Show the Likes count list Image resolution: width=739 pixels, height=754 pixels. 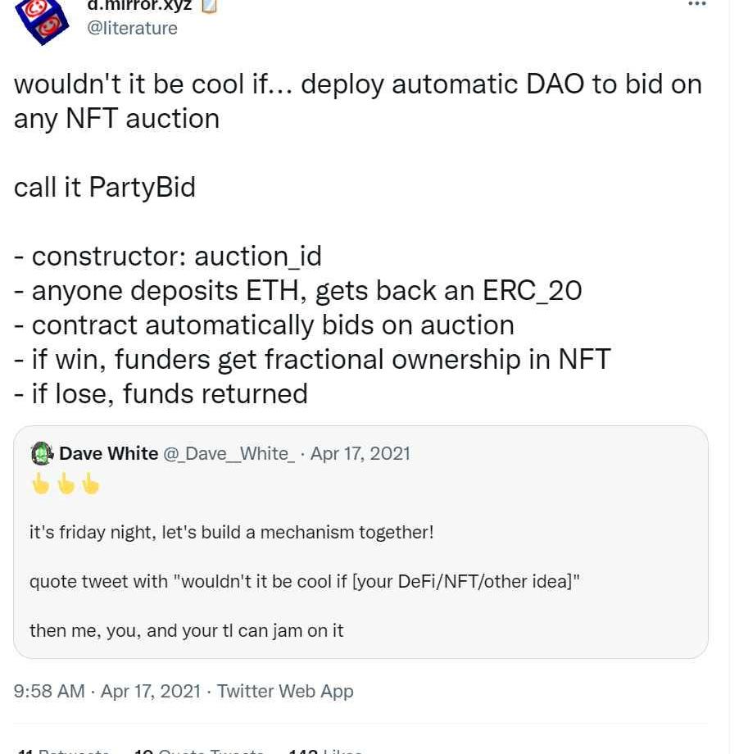tap(325, 751)
